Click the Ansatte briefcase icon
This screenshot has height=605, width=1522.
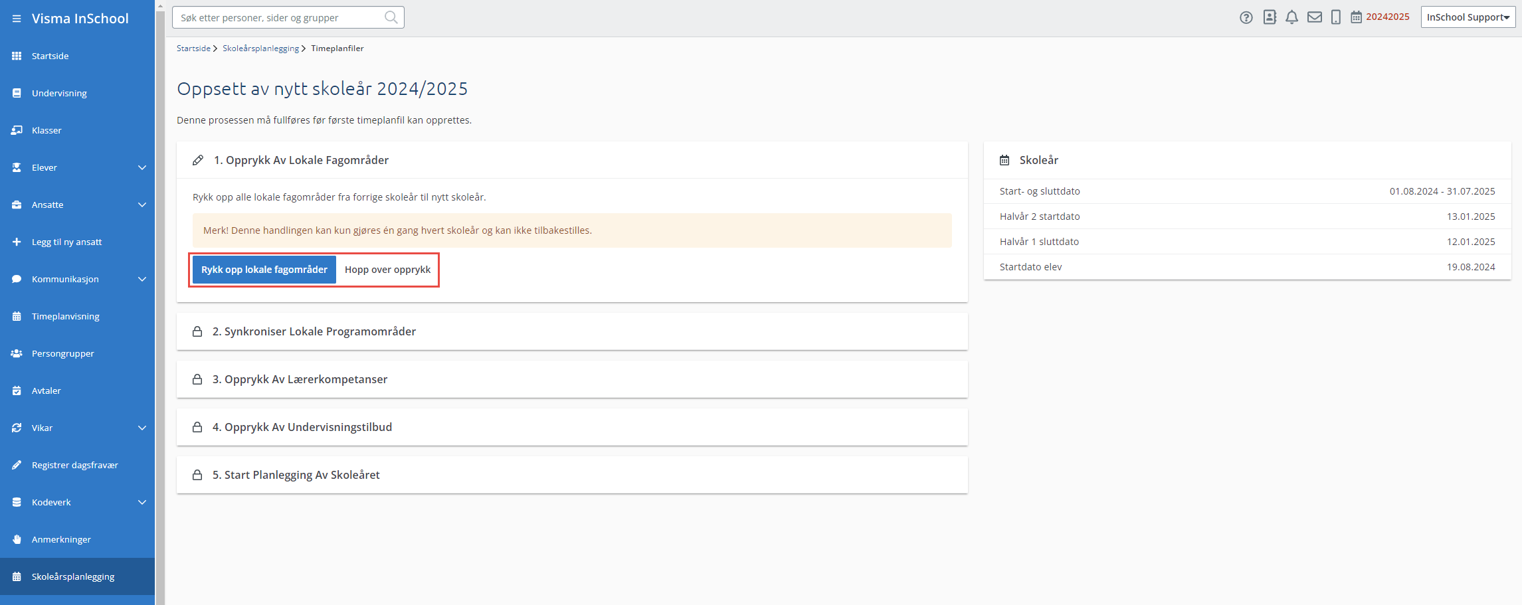coord(17,205)
